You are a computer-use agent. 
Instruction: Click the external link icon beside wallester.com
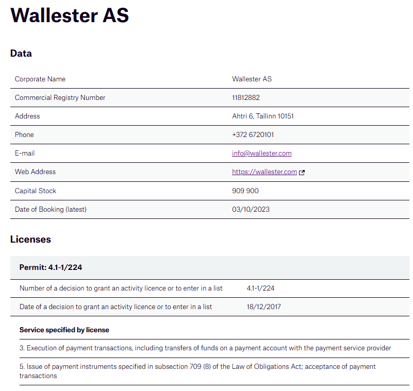pos(302,173)
